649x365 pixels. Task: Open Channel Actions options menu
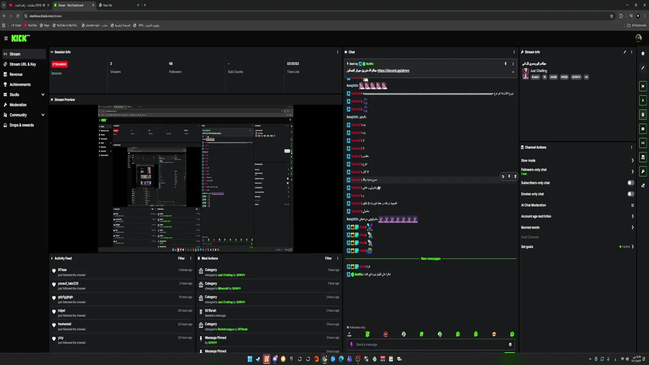(x=631, y=147)
